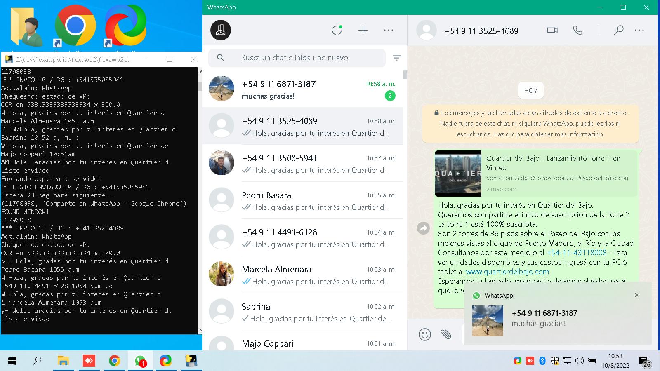Open the chat list more-options menu
660x371 pixels.
[x=389, y=30]
